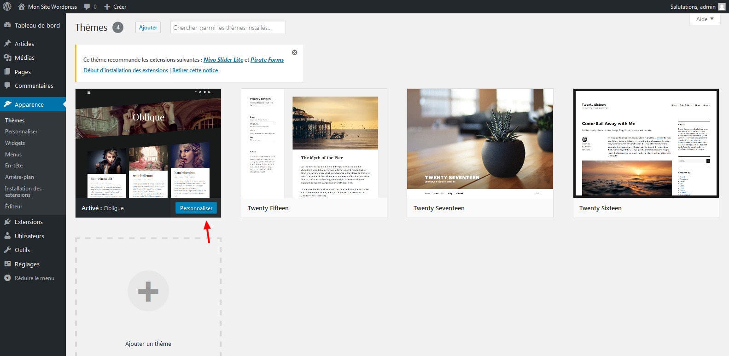Viewport: 729px width, 356px height.
Task: Select the Twenty Sixteen theme screenshot
Action: [646, 144]
